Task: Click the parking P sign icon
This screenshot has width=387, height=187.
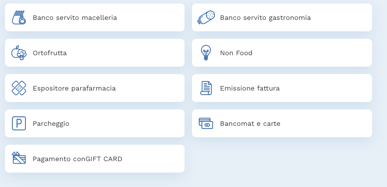Action: [19, 123]
